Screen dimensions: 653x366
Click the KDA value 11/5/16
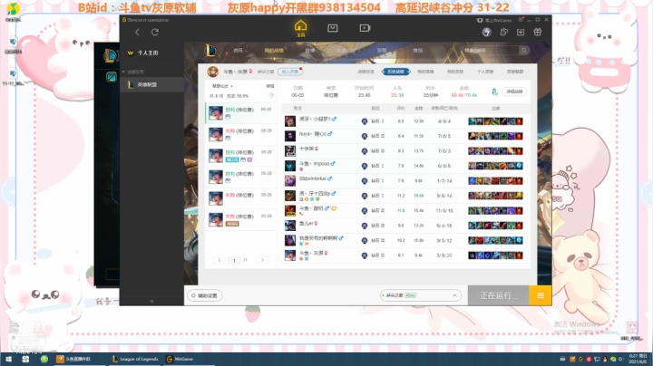click(x=443, y=210)
